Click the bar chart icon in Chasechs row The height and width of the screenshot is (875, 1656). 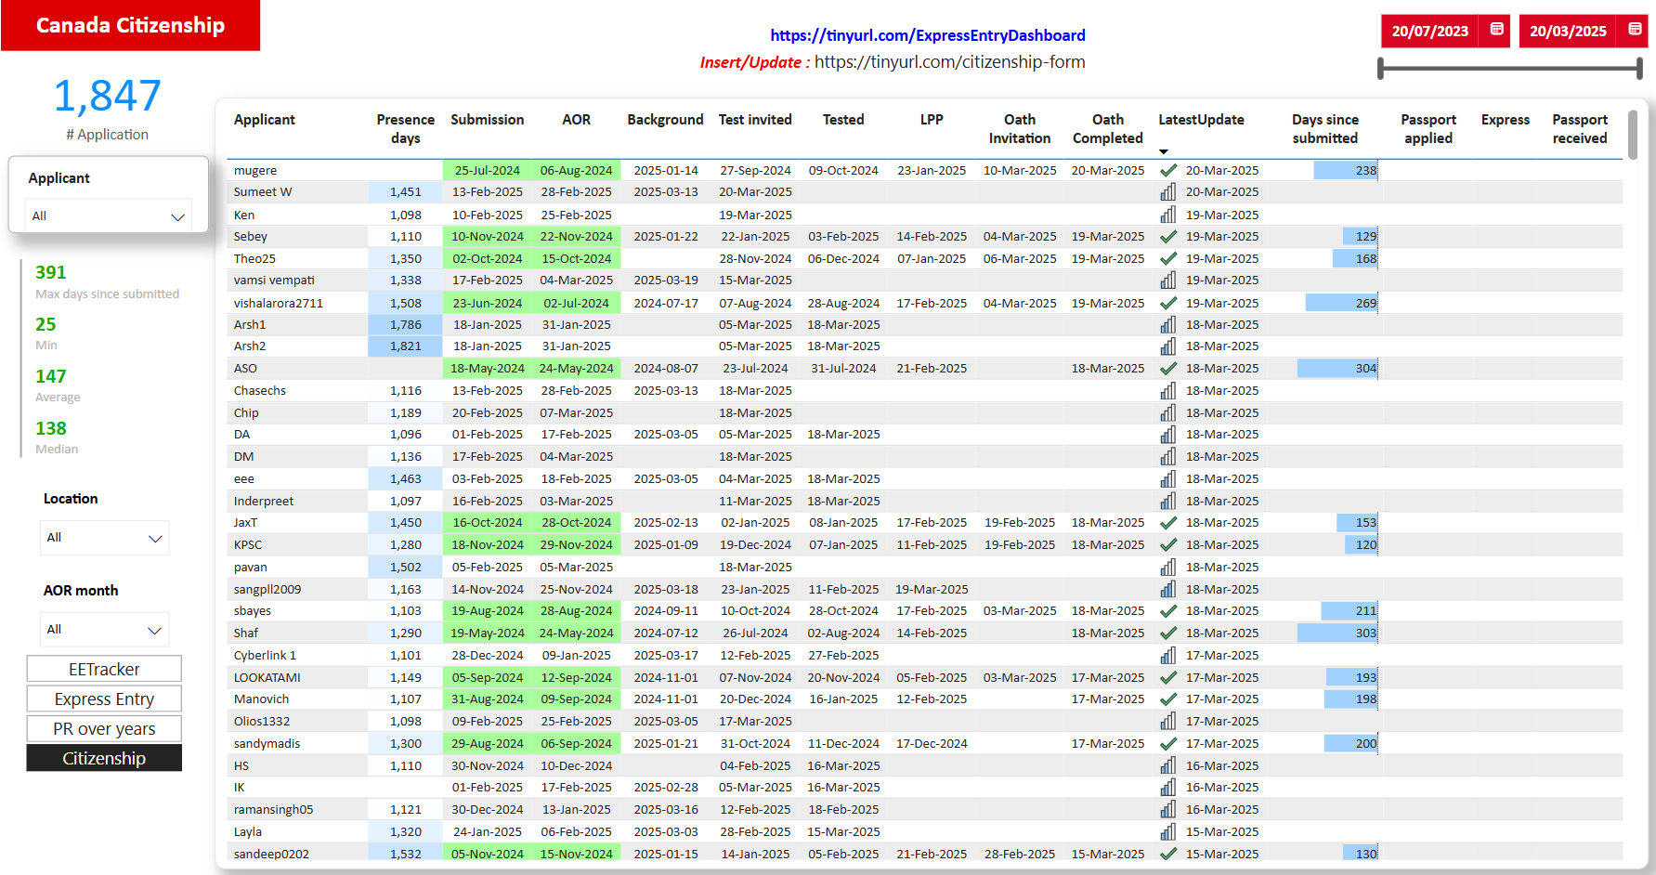[1168, 390]
